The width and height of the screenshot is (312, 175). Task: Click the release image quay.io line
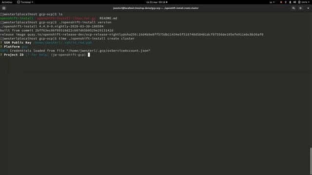(132, 35)
